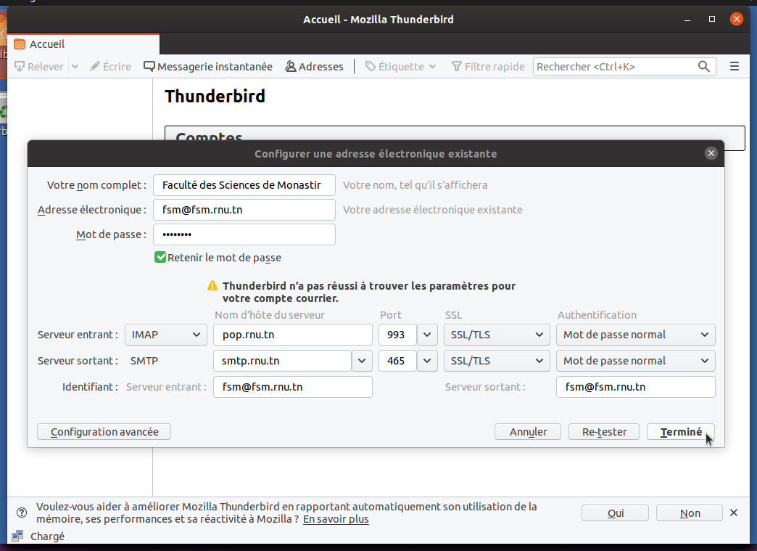Click the yellow warning triangle icon
The image size is (757, 551).
point(212,285)
